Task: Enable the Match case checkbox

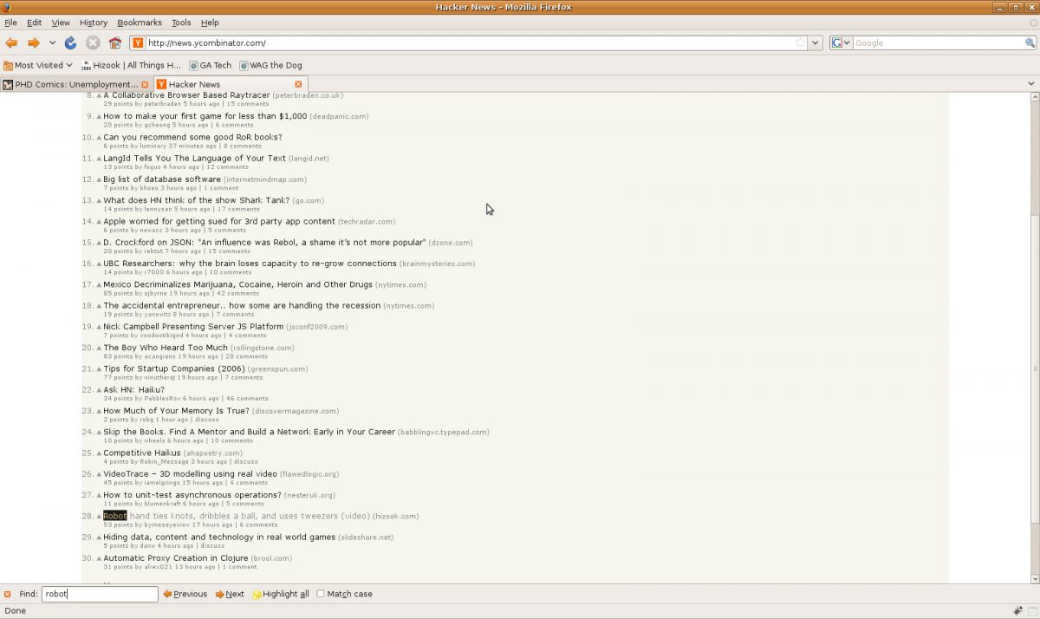Action: [x=321, y=594]
